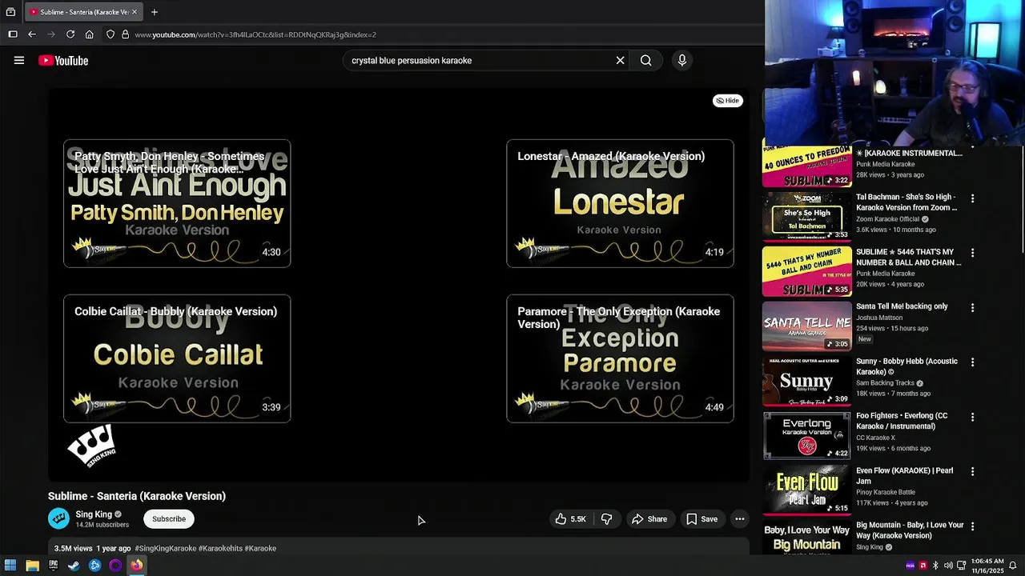Open the tab list button left of the tabs
The width and height of the screenshot is (1025, 576).
click(10, 12)
